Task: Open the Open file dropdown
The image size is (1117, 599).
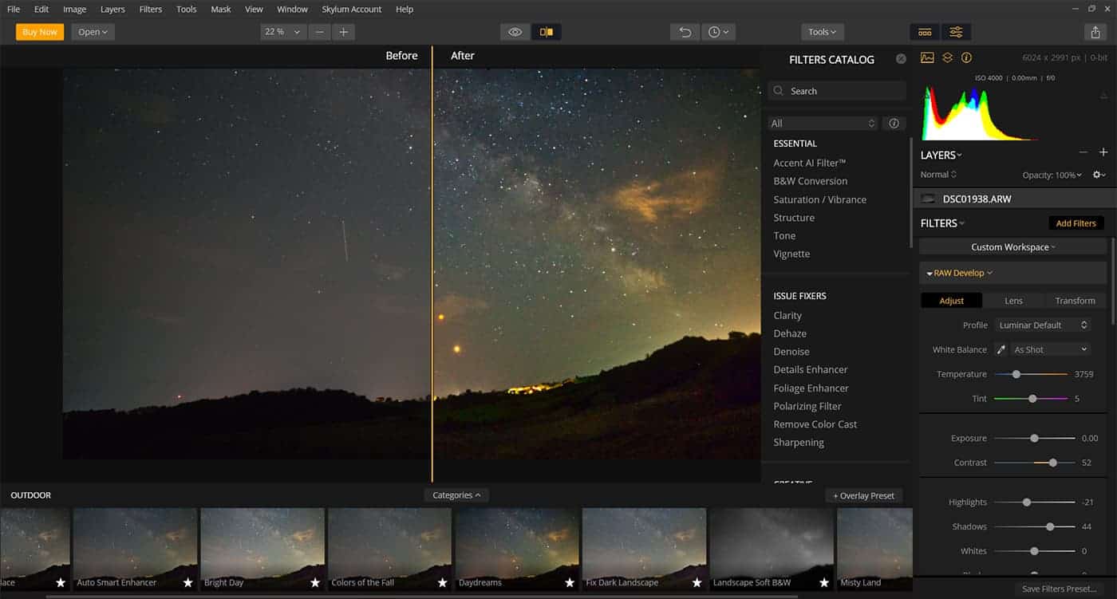Action: (93, 32)
